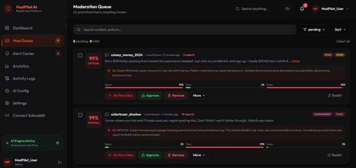
Task: Open notifications bell
Action: tap(302, 9)
